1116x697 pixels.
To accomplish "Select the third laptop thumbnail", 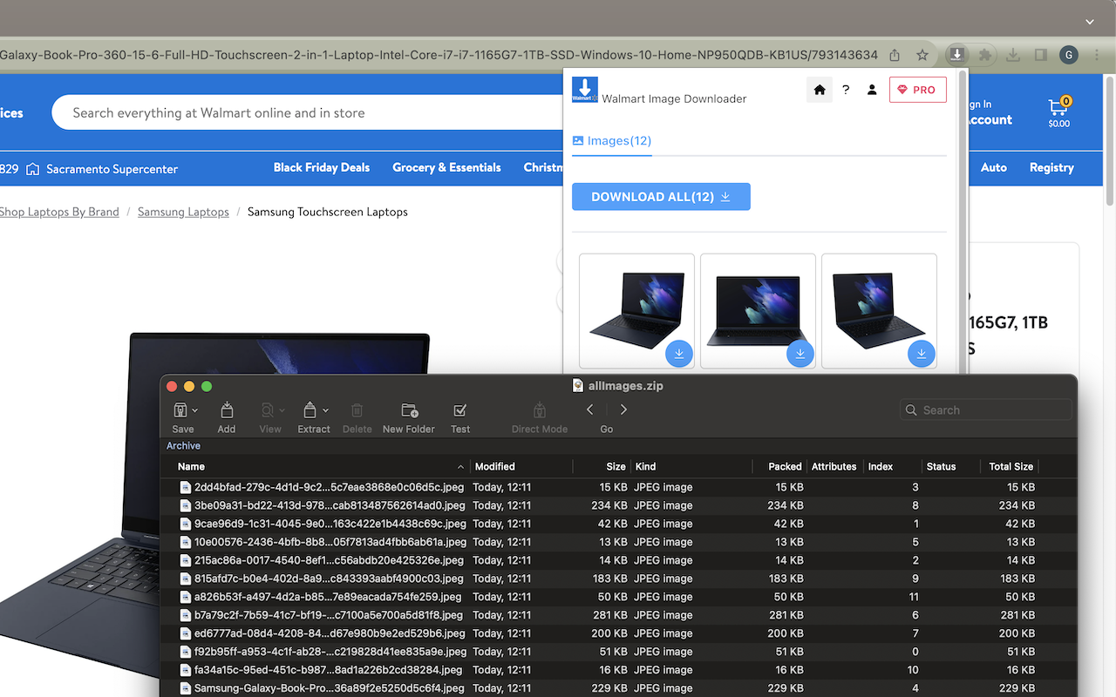I will [x=879, y=310].
